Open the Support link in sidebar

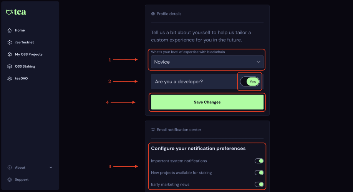(22, 180)
